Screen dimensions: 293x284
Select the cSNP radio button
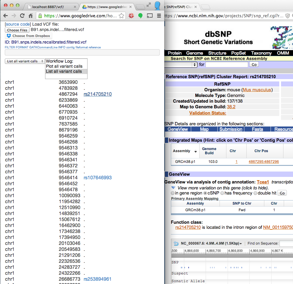point(205,193)
